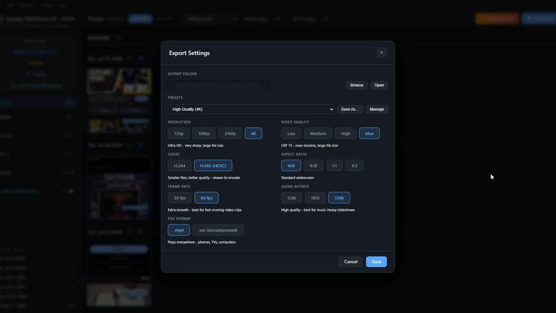This screenshot has width=556, height=313.
Task: Select 4K resolution option
Action: click(253, 133)
